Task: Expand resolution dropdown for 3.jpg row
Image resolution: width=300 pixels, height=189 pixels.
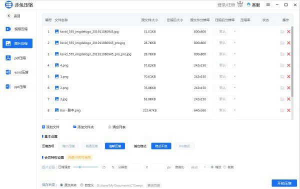Action: [x=225, y=99]
